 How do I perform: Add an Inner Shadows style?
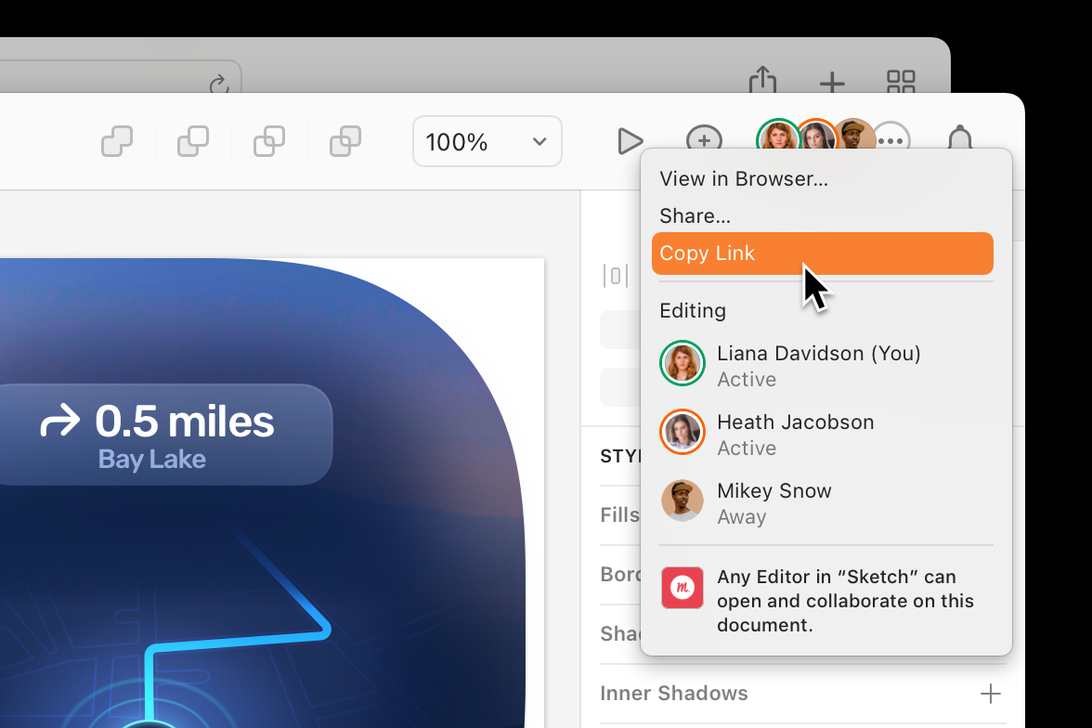tap(991, 694)
